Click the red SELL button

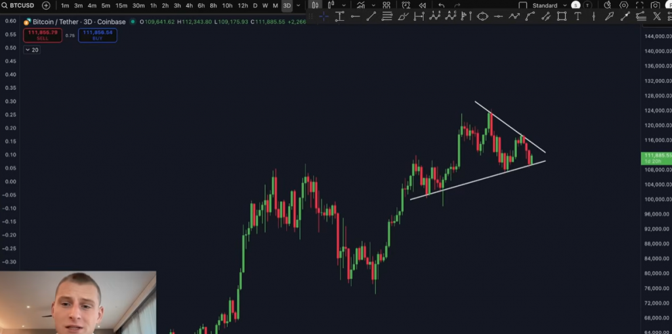click(43, 35)
